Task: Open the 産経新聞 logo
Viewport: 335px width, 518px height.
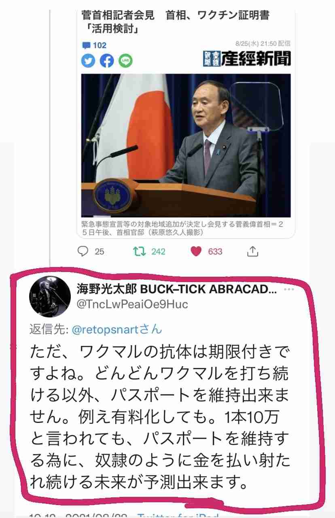Action: [x=246, y=59]
